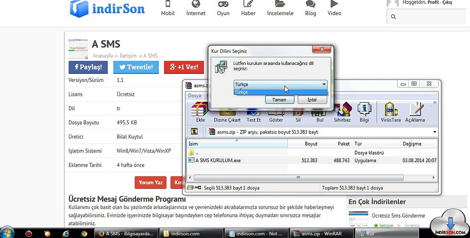The width and height of the screenshot is (470, 238).
Task: Click the Ekle icon in WinRAR toolbar
Action: 200,112
